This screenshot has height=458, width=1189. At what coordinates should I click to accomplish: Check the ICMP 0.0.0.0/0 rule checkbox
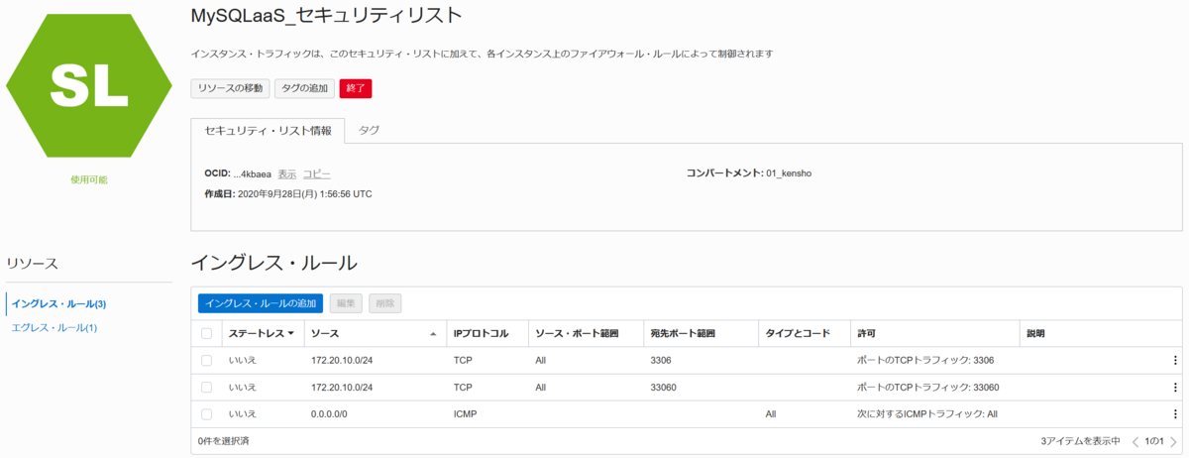(x=206, y=413)
